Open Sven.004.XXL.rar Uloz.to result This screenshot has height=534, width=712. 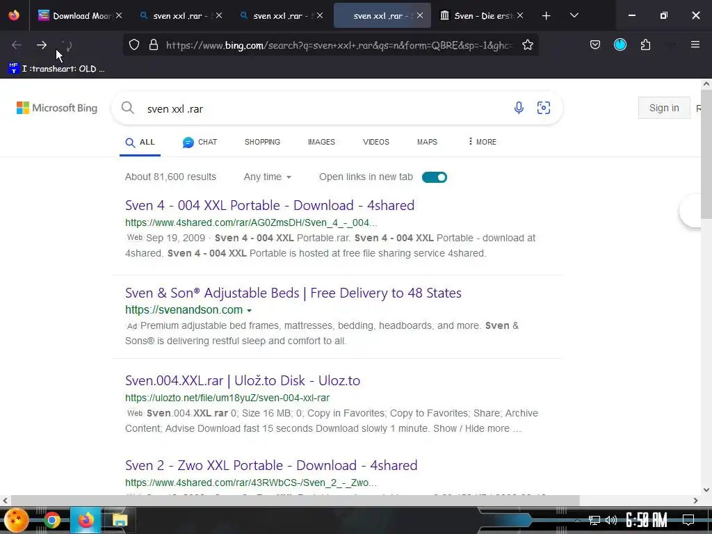243,380
